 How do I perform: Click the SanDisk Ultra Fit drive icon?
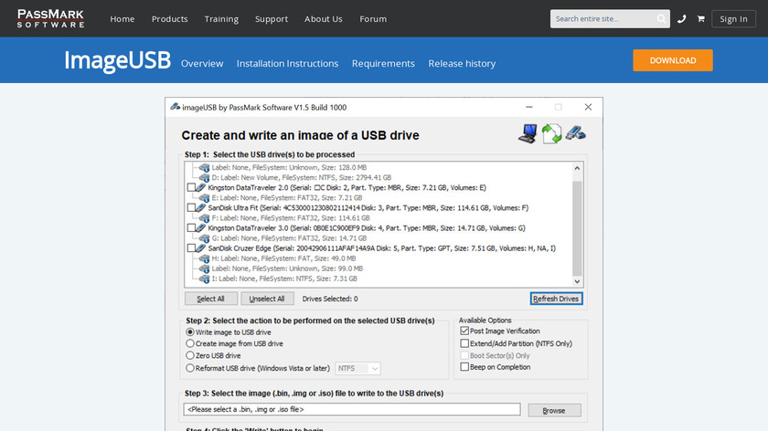click(x=201, y=207)
